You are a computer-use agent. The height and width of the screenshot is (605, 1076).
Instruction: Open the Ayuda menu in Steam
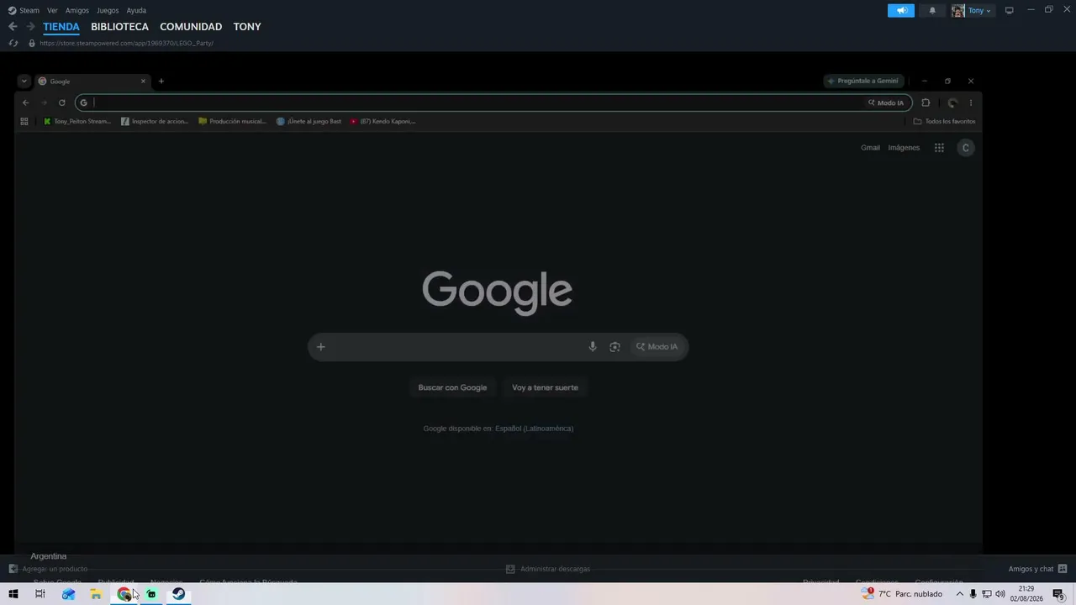[x=136, y=10]
